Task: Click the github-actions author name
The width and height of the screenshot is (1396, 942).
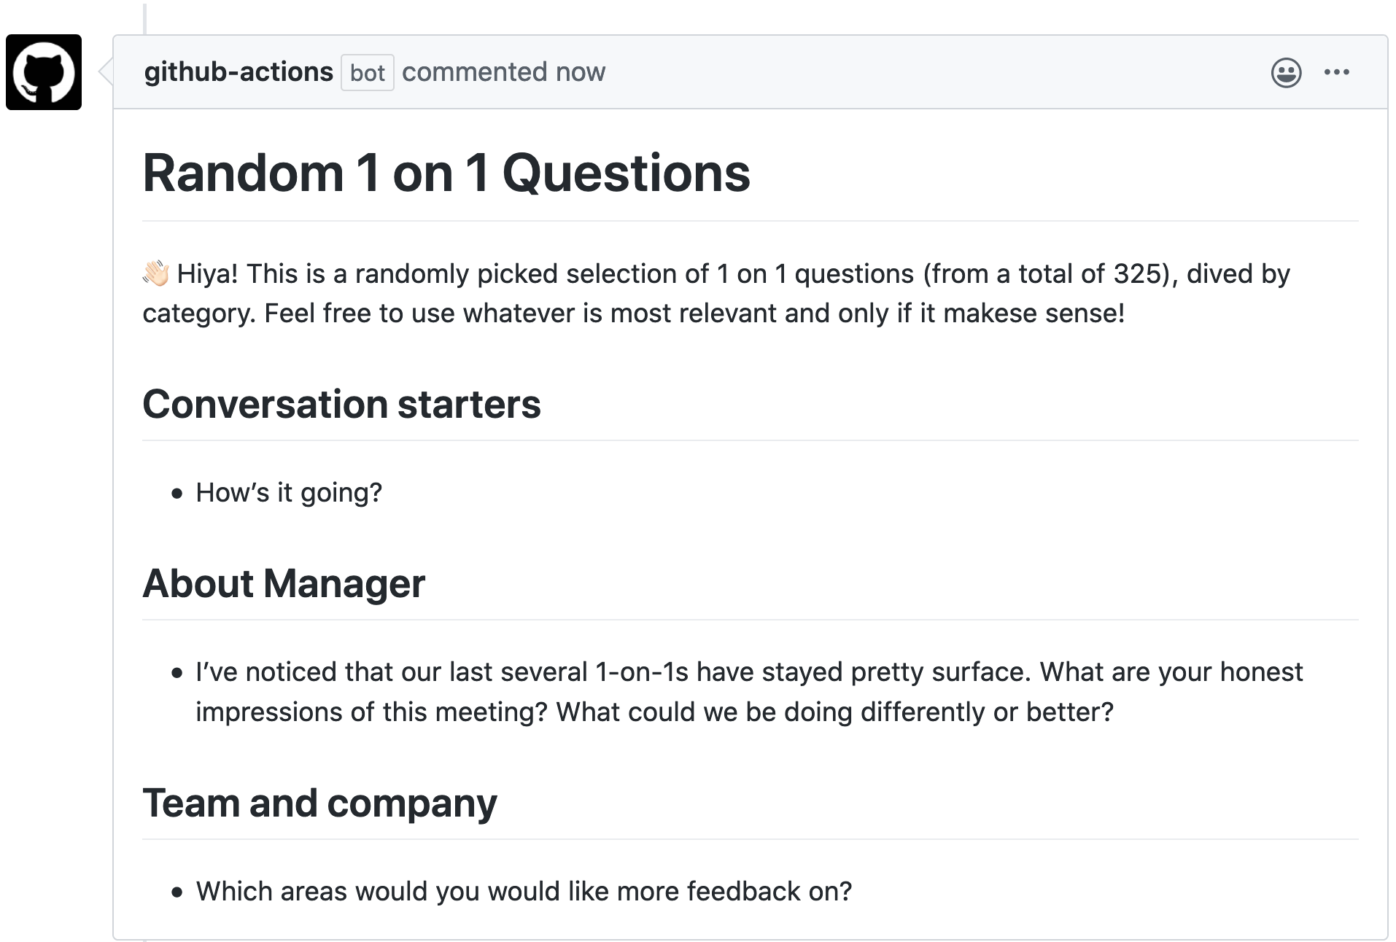Action: (x=239, y=72)
